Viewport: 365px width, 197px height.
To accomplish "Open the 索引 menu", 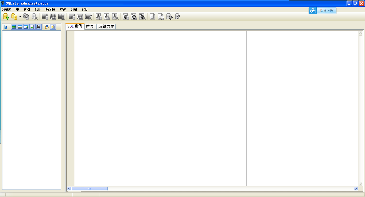I will click(27, 9).
